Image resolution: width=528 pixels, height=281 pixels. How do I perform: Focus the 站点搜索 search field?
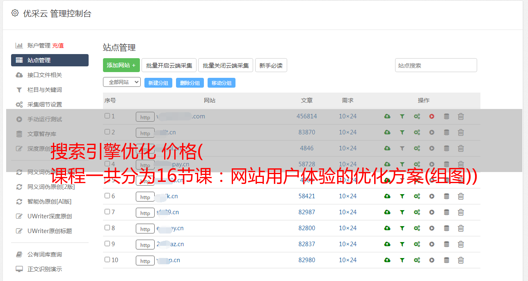pyautogui.click(x=436, y=66)
